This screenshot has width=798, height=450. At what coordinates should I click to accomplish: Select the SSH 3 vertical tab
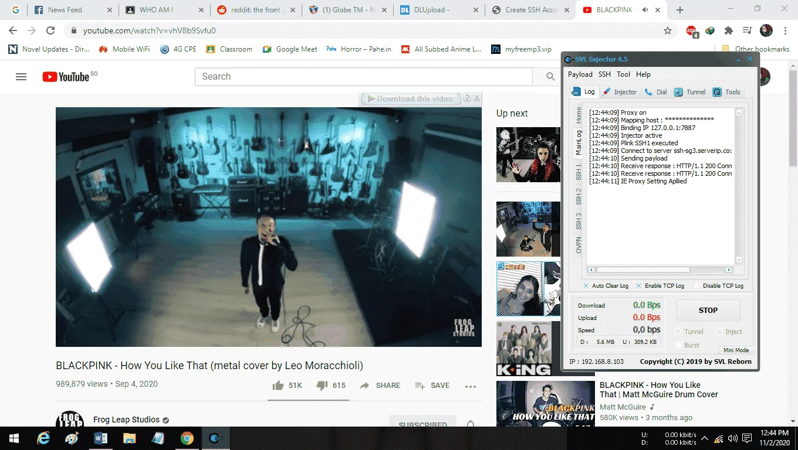tap(579, 221)
